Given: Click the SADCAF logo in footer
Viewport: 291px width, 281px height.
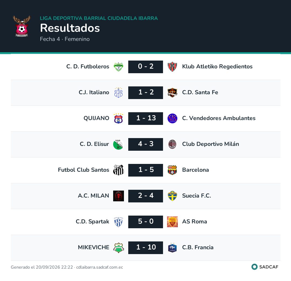Looking at the screenshot, I should tap(265, 267).
